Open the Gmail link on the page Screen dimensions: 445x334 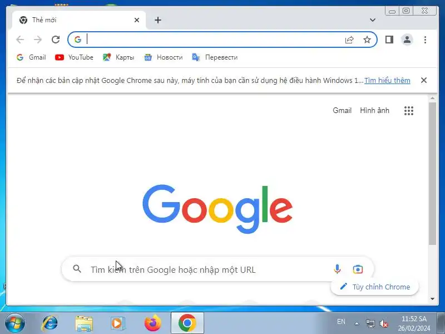(342, 110)
